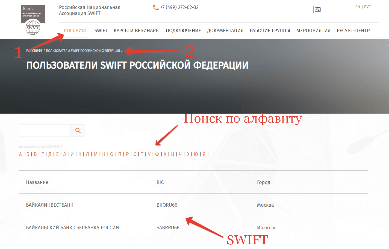Filter the list by letter З
This screenshot has width=389, height=249.
click(64, 154)
